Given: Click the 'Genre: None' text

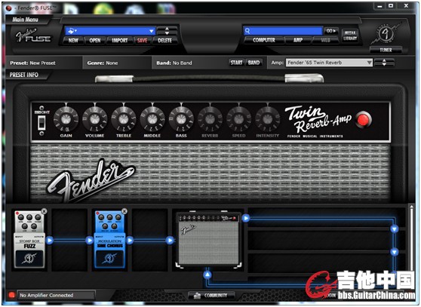Looking at the screenshot, I should pyautogui.click(x=103, y=63).
